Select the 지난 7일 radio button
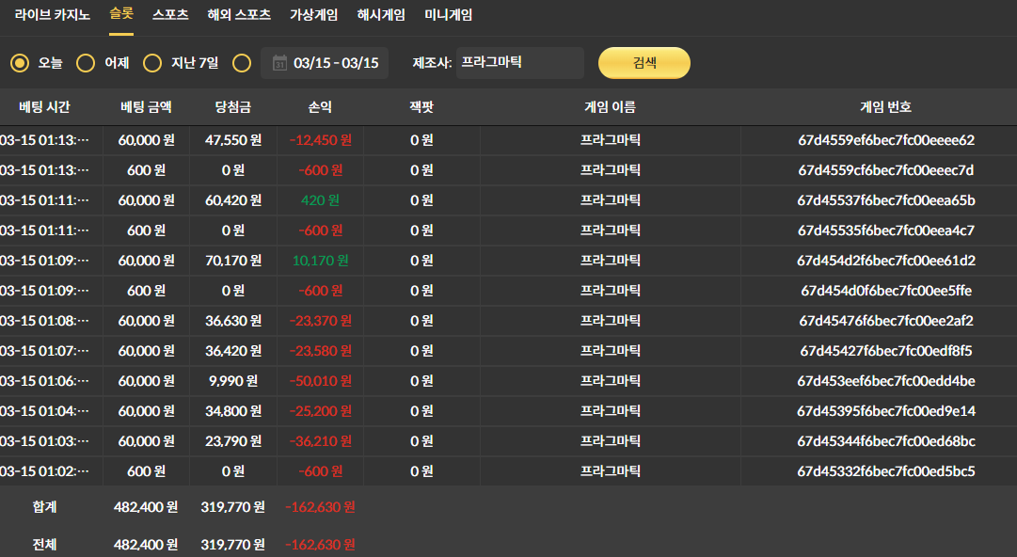This screenshot has width=1017, height=557. 152,63
